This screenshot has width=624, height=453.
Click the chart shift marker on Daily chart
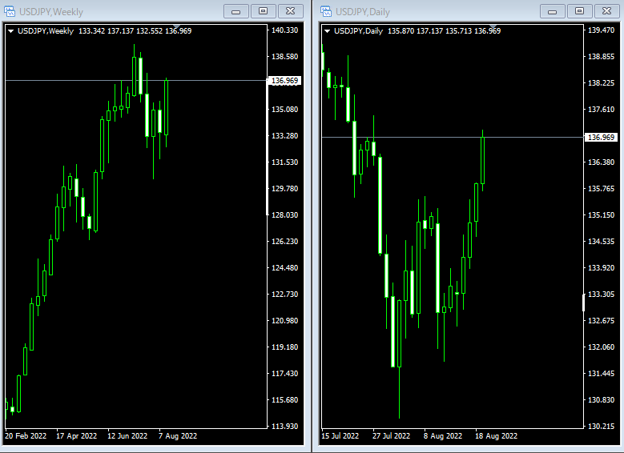pyautogui.click(x=493, y=26)
